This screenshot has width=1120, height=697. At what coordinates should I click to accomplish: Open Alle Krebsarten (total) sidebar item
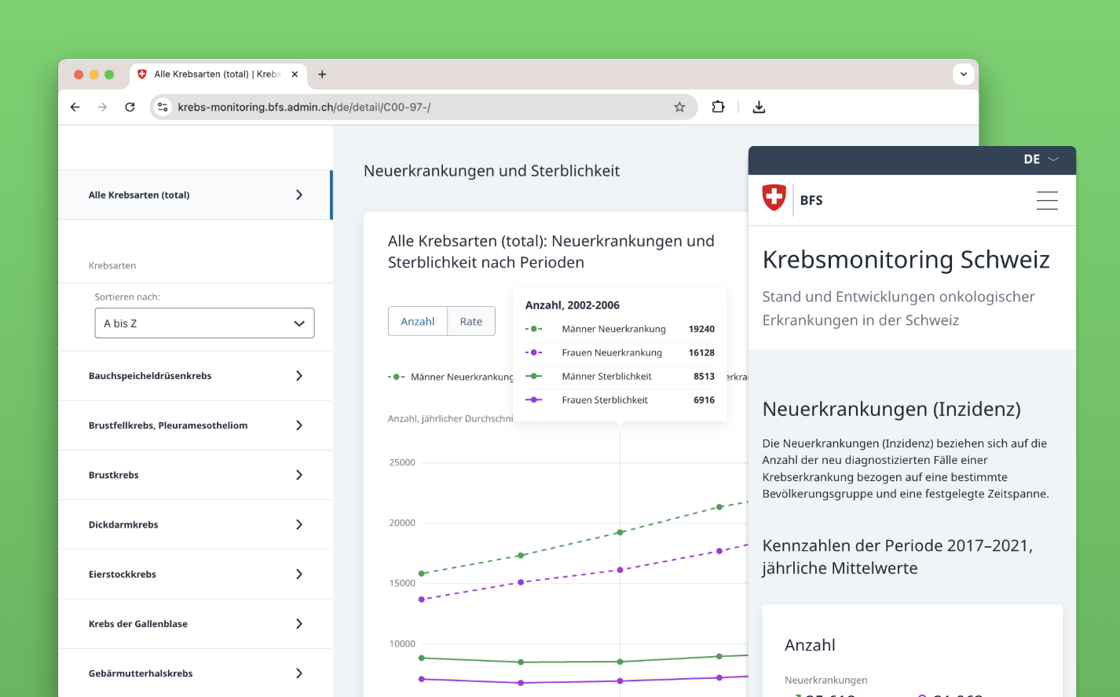tap(196, 195)
